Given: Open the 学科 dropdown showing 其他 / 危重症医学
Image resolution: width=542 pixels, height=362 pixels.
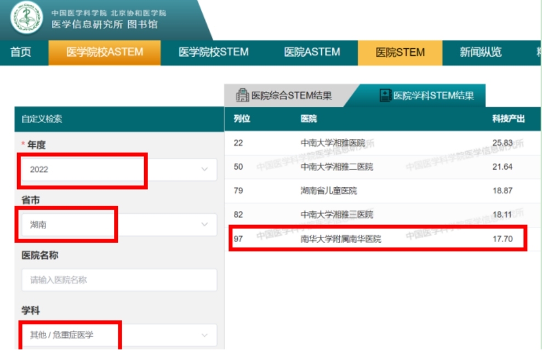Looking at the screenshot, I should [118, 335].
